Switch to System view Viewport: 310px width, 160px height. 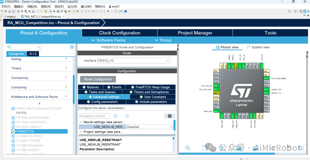[258, 47]
